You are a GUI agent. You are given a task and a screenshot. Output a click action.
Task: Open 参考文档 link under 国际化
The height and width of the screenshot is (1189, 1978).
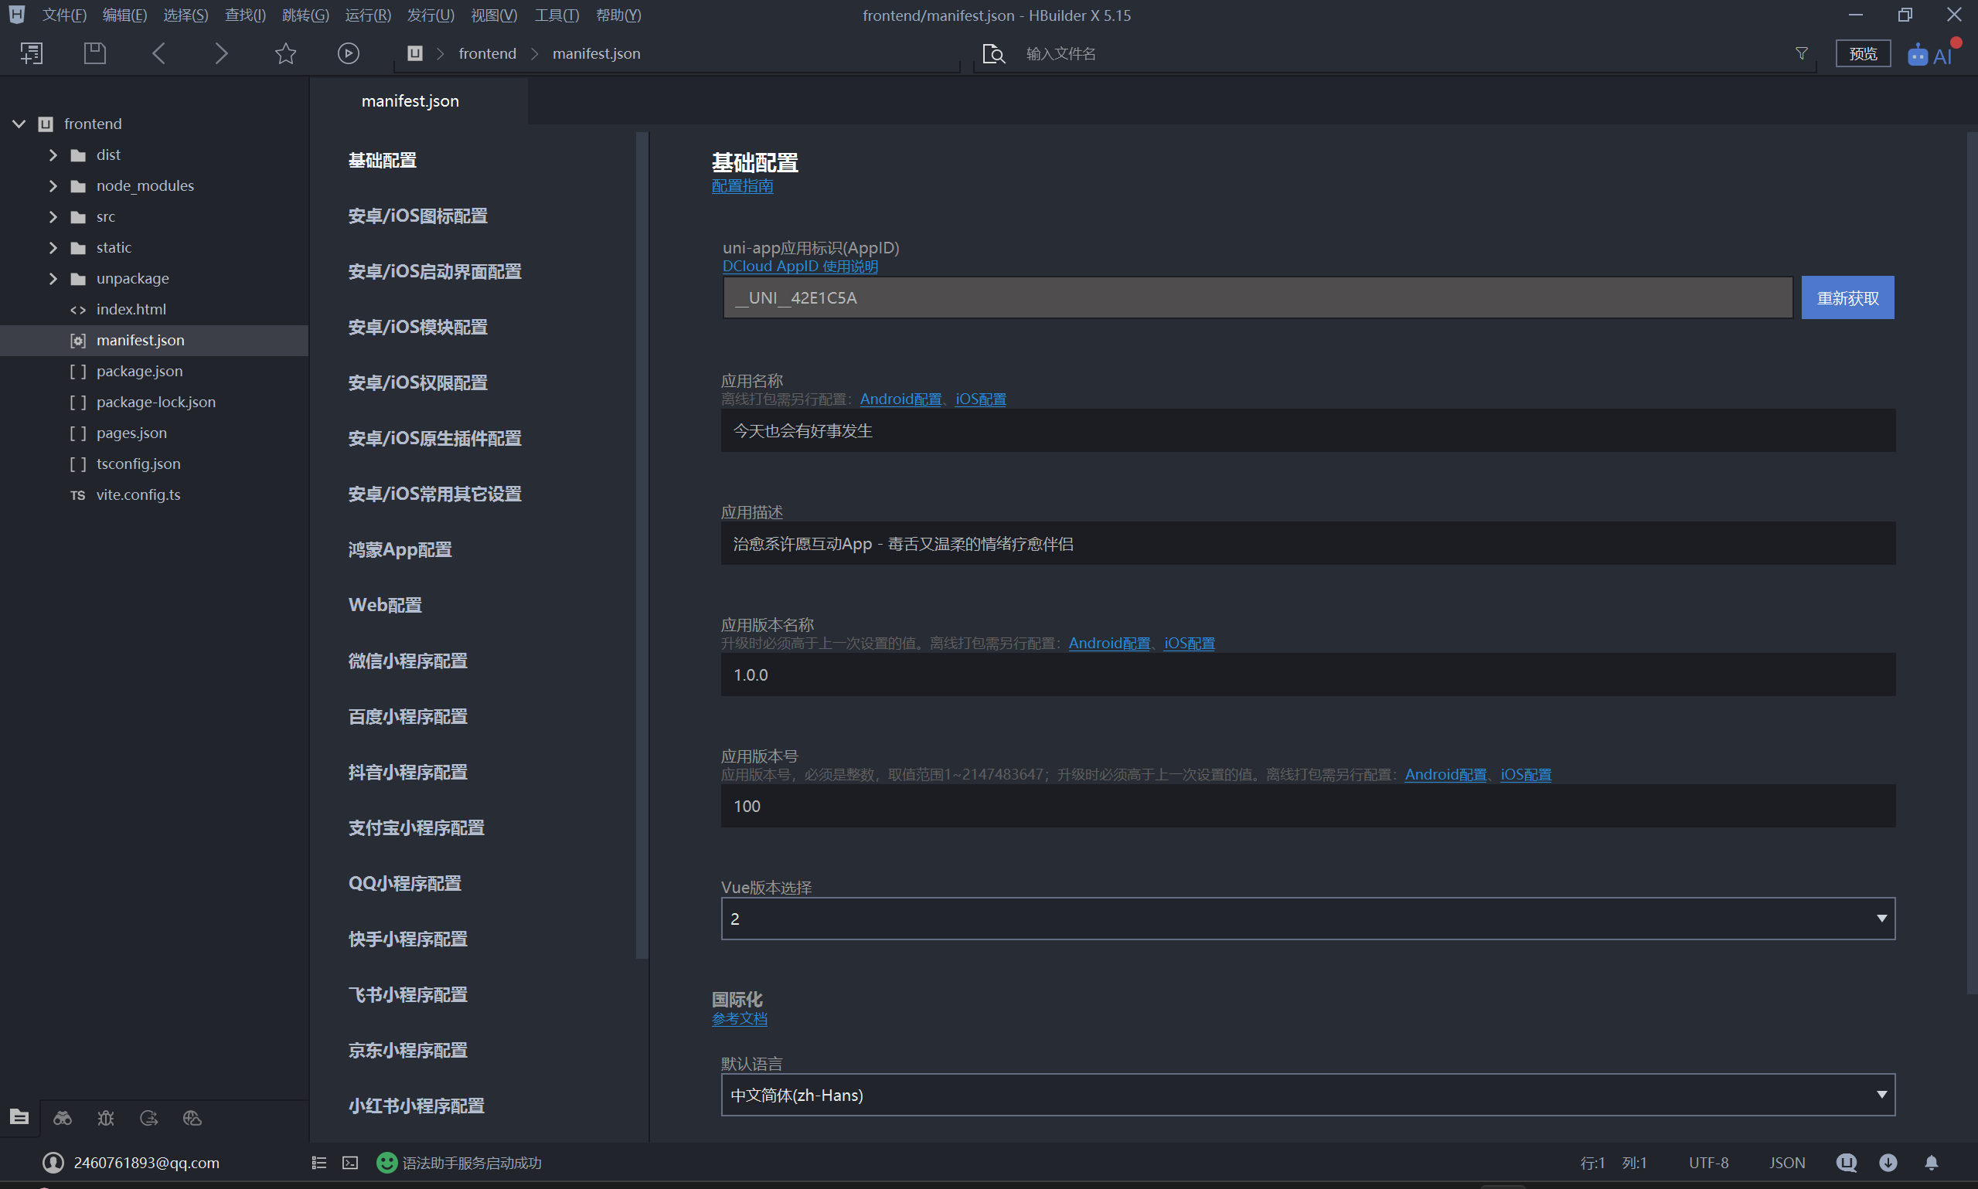tap(739, 1019)
